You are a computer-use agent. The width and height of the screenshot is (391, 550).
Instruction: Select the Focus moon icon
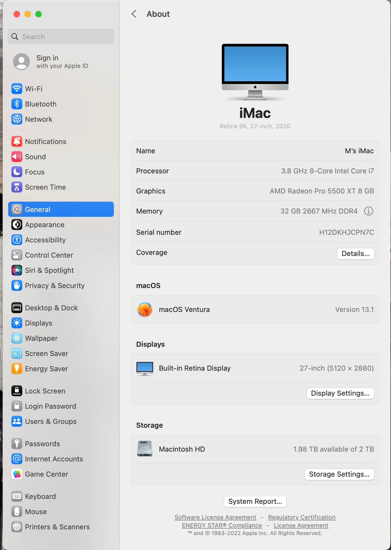tap(17, 172)
